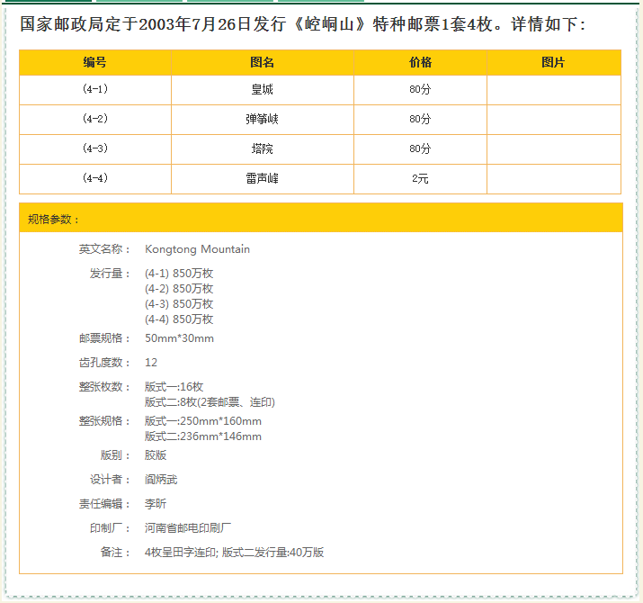
Task: Click the line (4-2) 850万枚
Action: (x=179, y=289)
